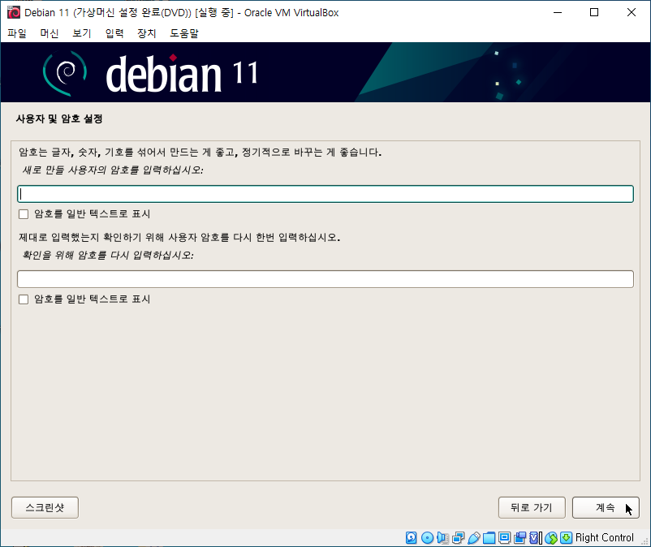Click the audio status icon
Image resolution: width=651 pixels, height=547 pixels.
pyautogui.click(x=443, y=537)
